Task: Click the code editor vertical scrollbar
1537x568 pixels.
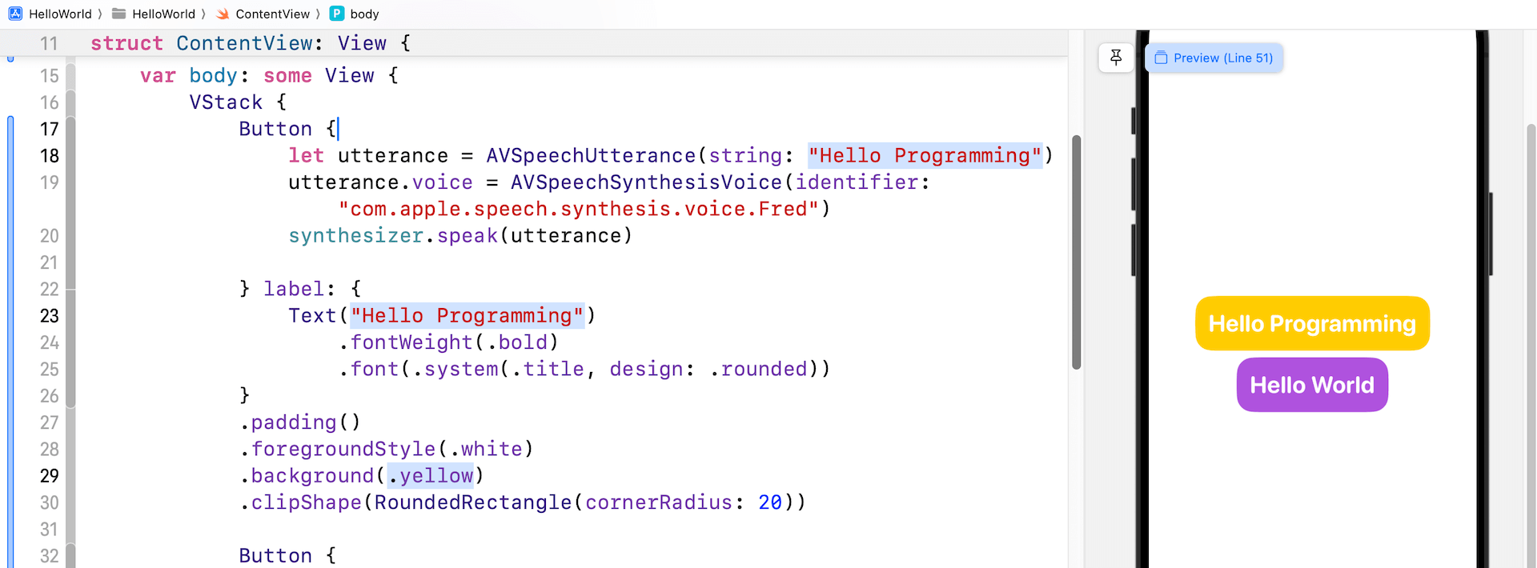Action: tap(1076, 252)
